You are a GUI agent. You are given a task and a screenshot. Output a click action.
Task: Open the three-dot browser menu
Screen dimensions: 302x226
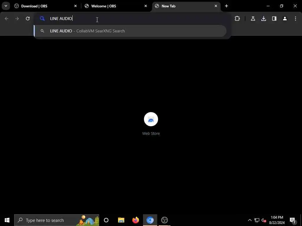(x=295, y=19)
